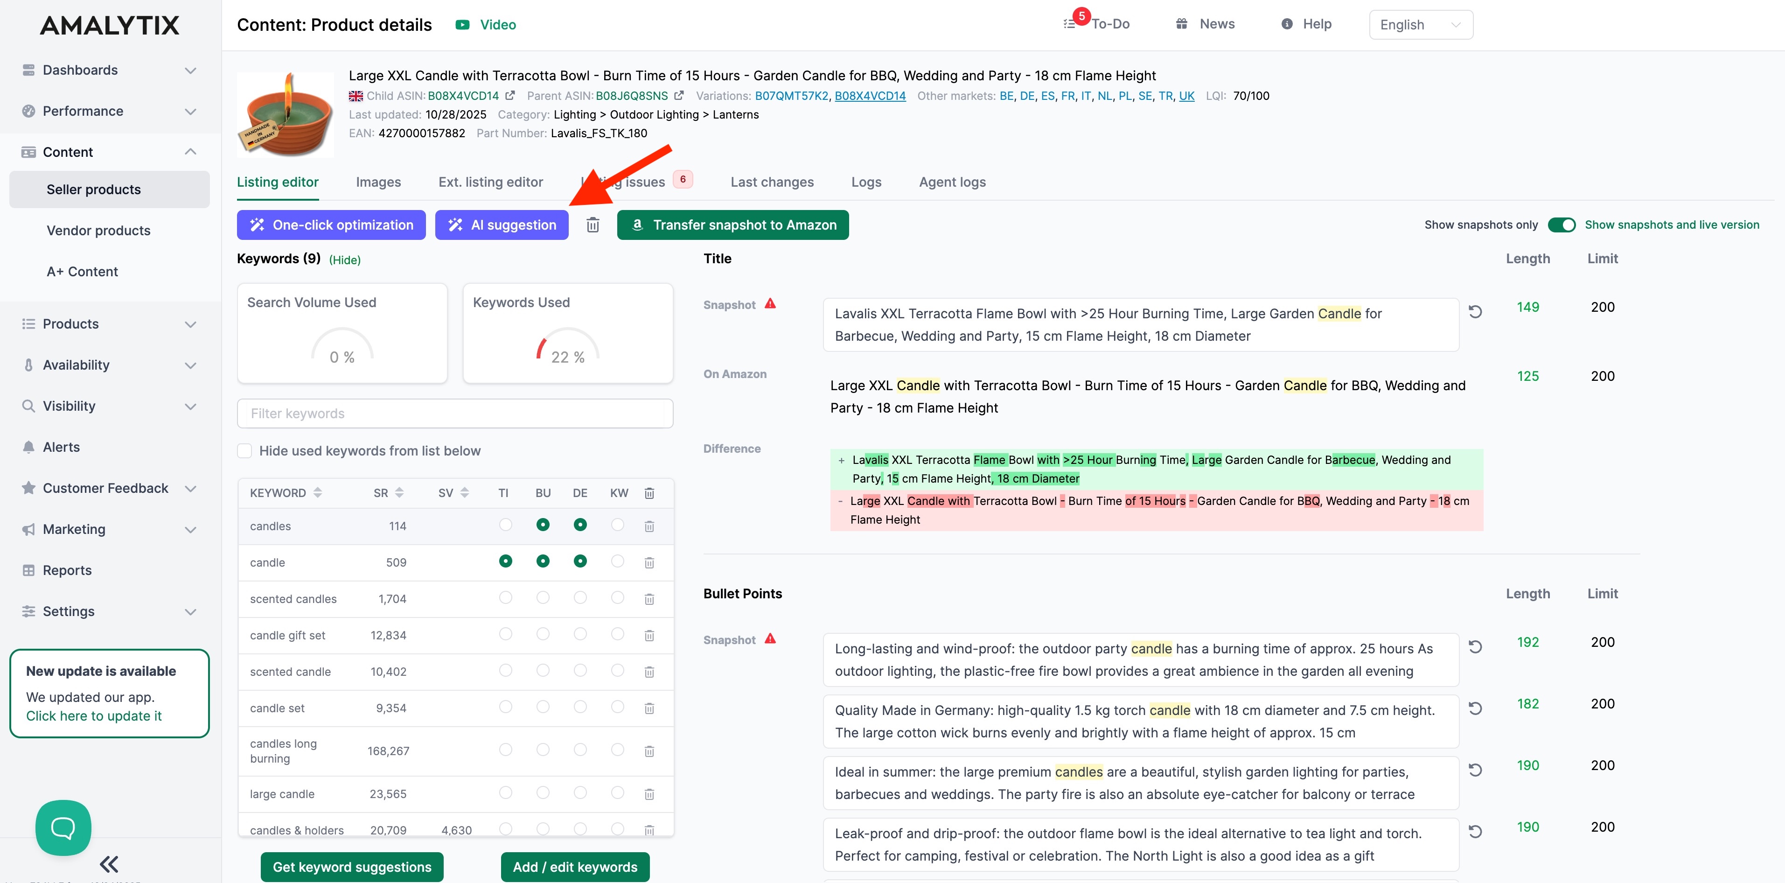Play the product Video via YouTube icon
1785x883 pixels.
click(462, 24)
